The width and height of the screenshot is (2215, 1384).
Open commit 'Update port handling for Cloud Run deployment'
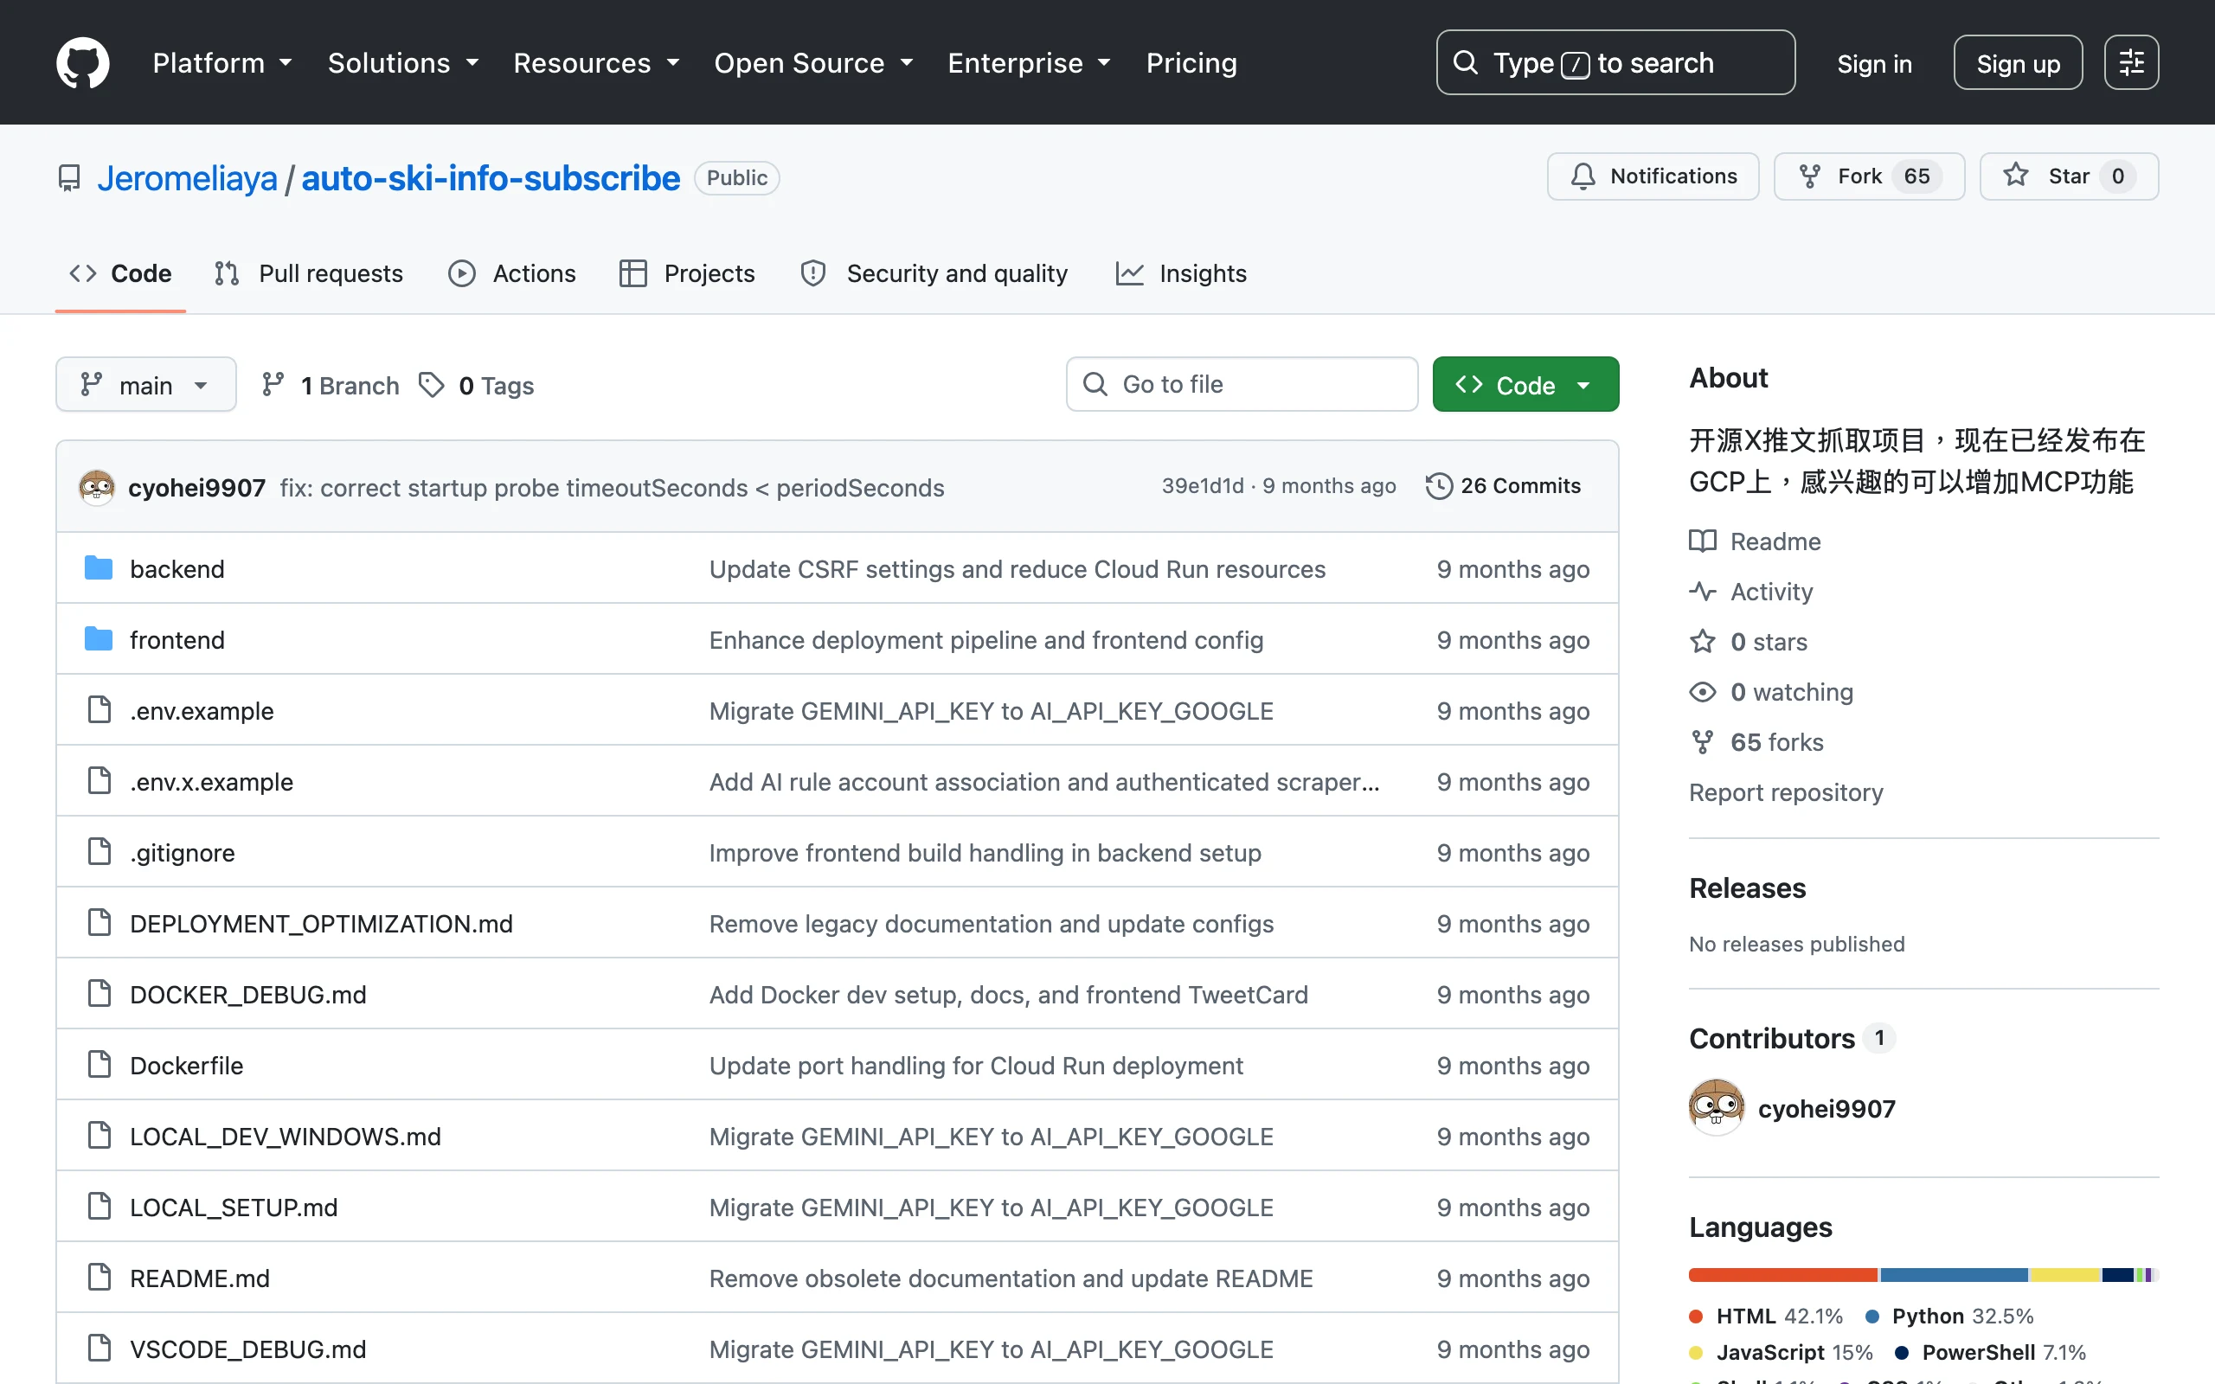click(976, 1066)
